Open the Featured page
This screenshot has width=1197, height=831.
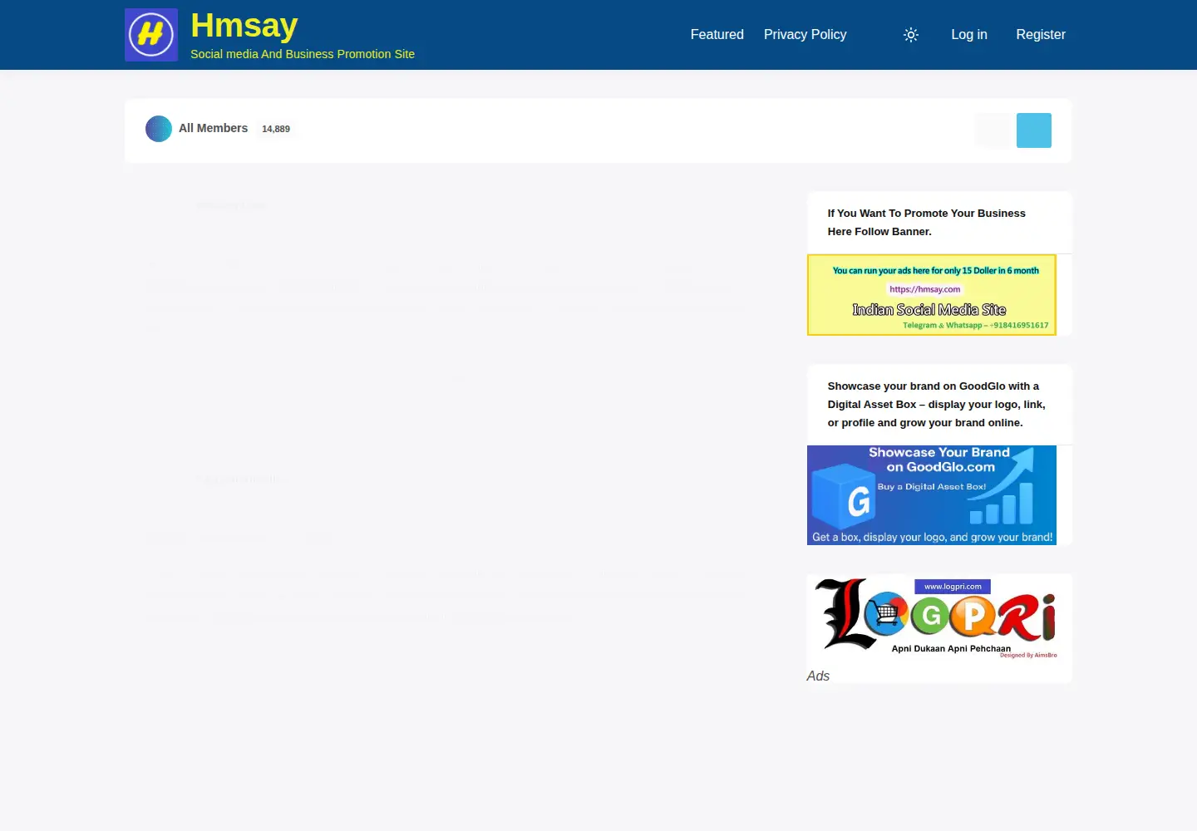click(x=717, y=34)
